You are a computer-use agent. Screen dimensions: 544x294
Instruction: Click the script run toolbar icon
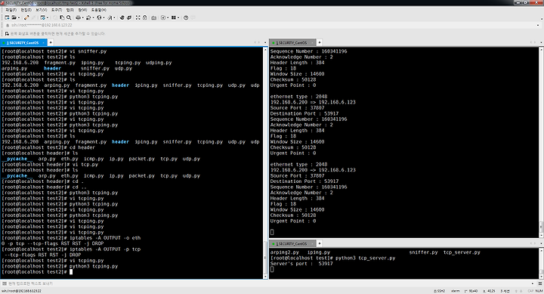(x=163, y=17)
